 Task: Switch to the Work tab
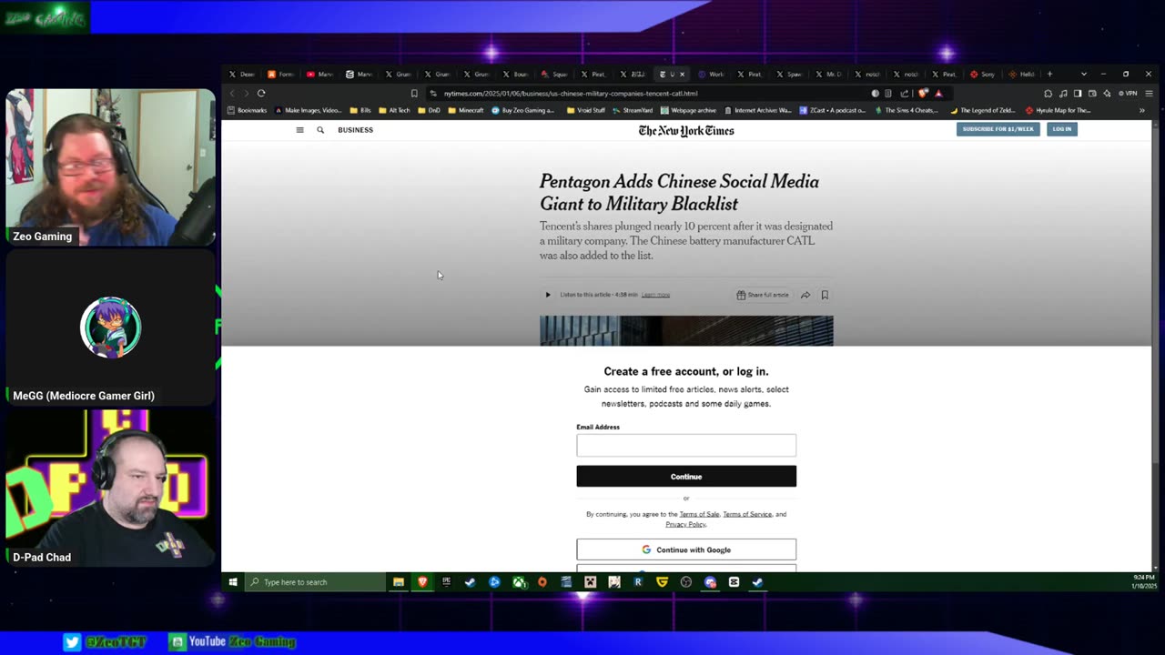coord(712,74)
